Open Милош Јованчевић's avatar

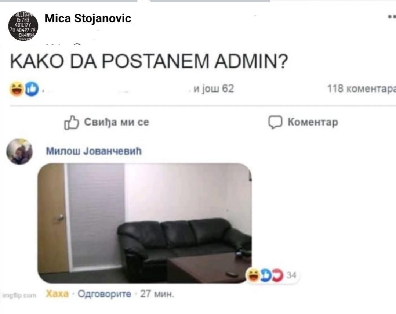click(19, 151)
